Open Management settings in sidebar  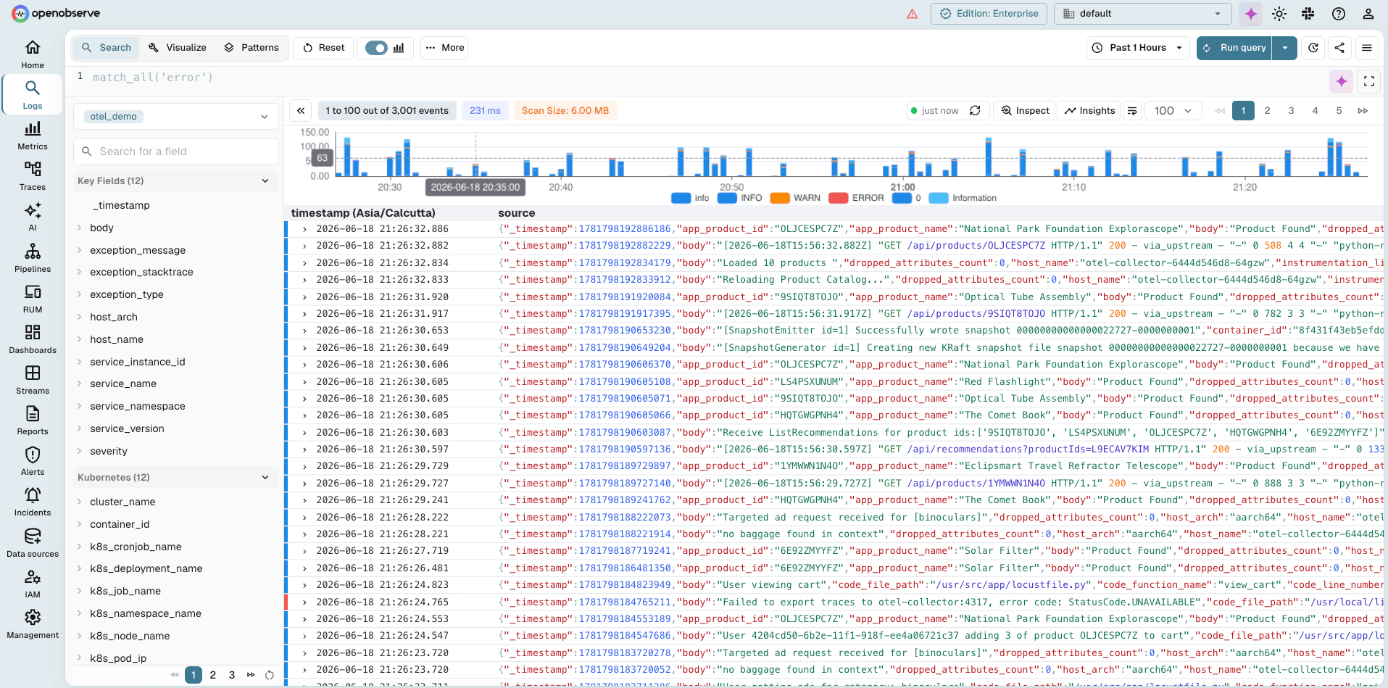pos(33,624)
